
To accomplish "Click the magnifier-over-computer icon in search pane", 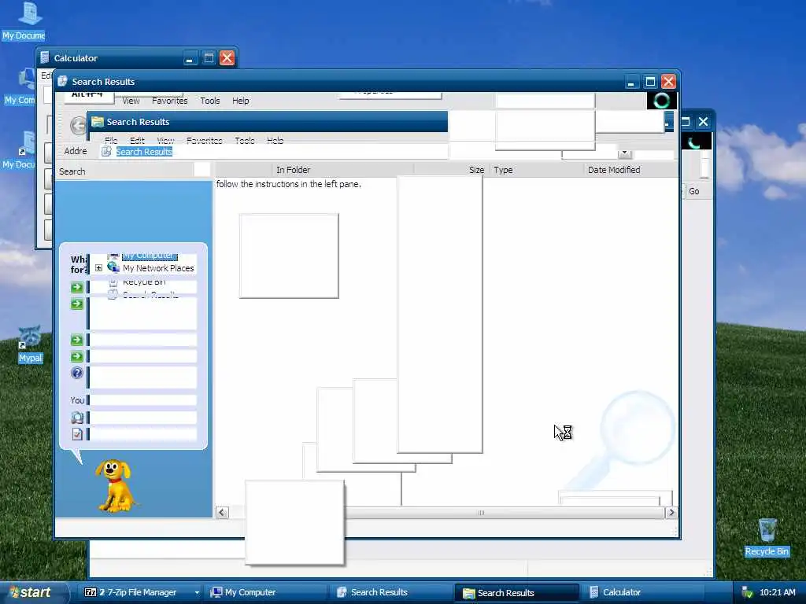I will point(77,418).
